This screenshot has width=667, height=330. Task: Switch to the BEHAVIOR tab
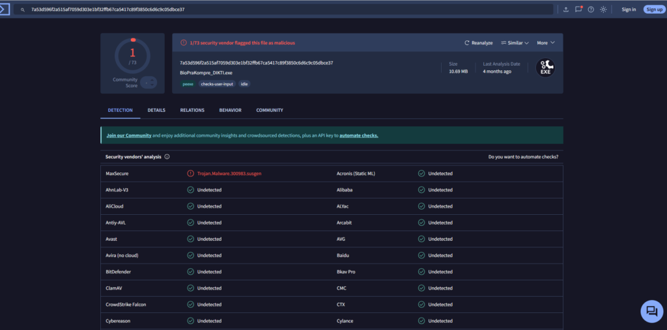pos(230,110)
